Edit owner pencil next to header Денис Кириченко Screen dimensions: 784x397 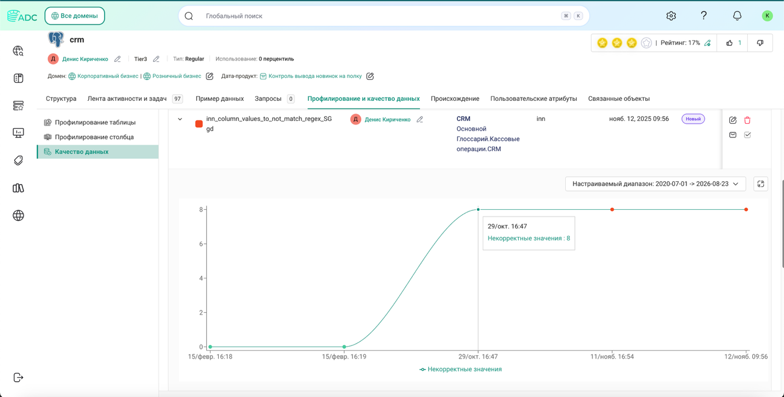point(117,59)
